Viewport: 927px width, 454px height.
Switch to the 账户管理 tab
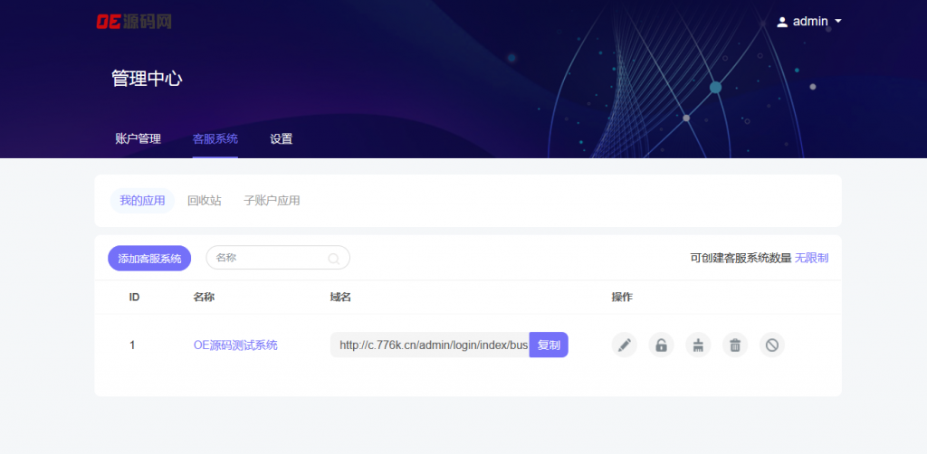[x=138, y=138]
